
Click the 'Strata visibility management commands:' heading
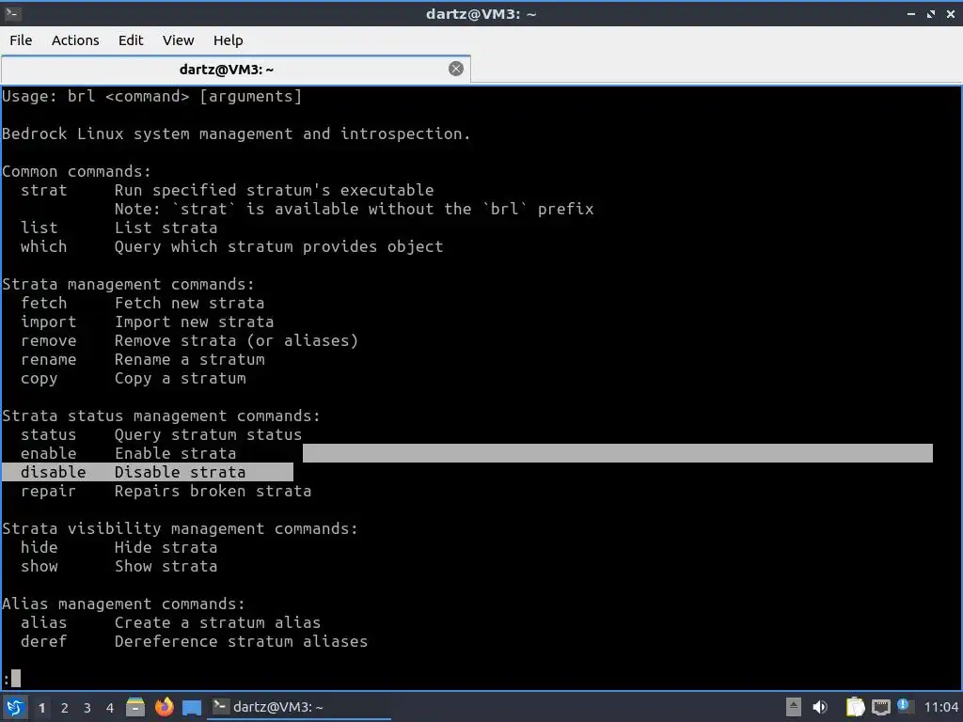click(x=180, y=528)
